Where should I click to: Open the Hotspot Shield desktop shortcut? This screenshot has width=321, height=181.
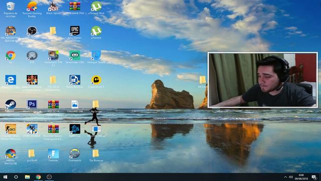click(96, 55)
